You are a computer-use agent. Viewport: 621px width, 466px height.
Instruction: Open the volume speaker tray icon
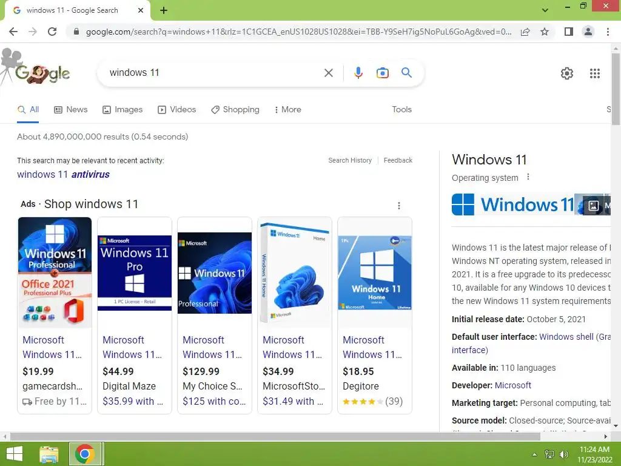coord(563,454)
